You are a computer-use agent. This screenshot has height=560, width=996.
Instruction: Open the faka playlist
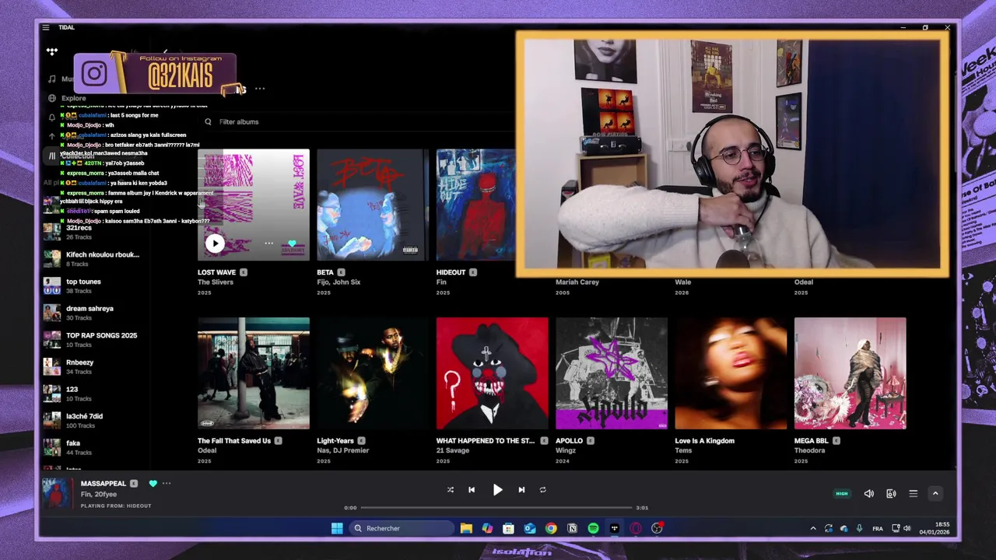click(x=73, y=443)
